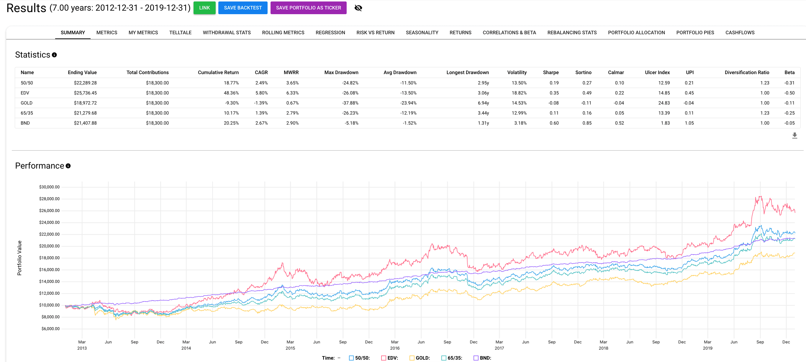Switch to the CORRELATIONS & BETA tab
The image size is (806, 362).
tap(509, 32)
